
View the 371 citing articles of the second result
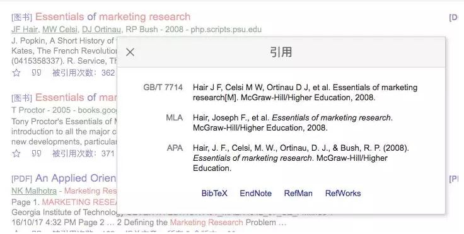(x=83, y=153)
